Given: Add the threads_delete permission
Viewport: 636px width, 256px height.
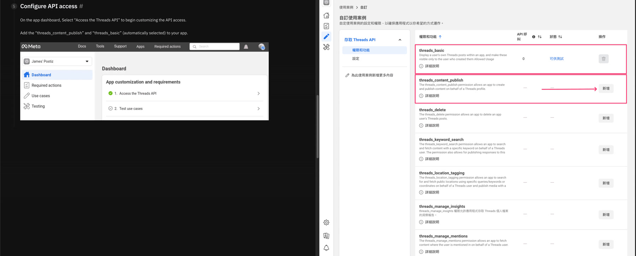Looking at the screenshot, I should point(606,118).
